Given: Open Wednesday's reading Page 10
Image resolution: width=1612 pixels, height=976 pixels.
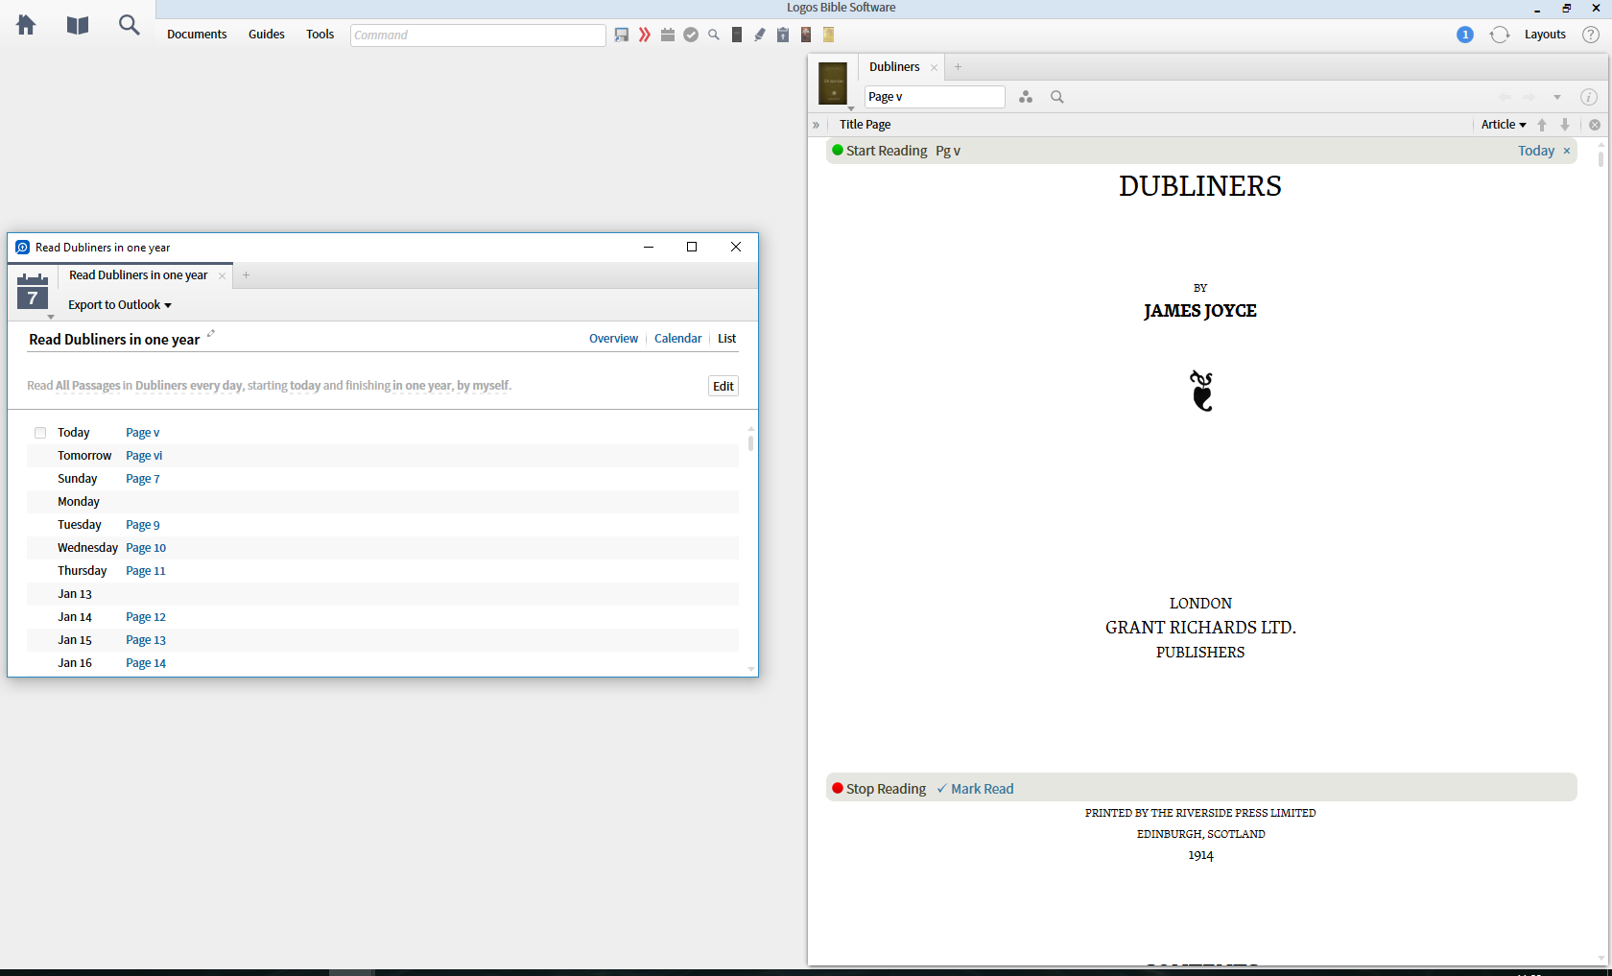Looking at the screenshot, I should click(146, 548).
